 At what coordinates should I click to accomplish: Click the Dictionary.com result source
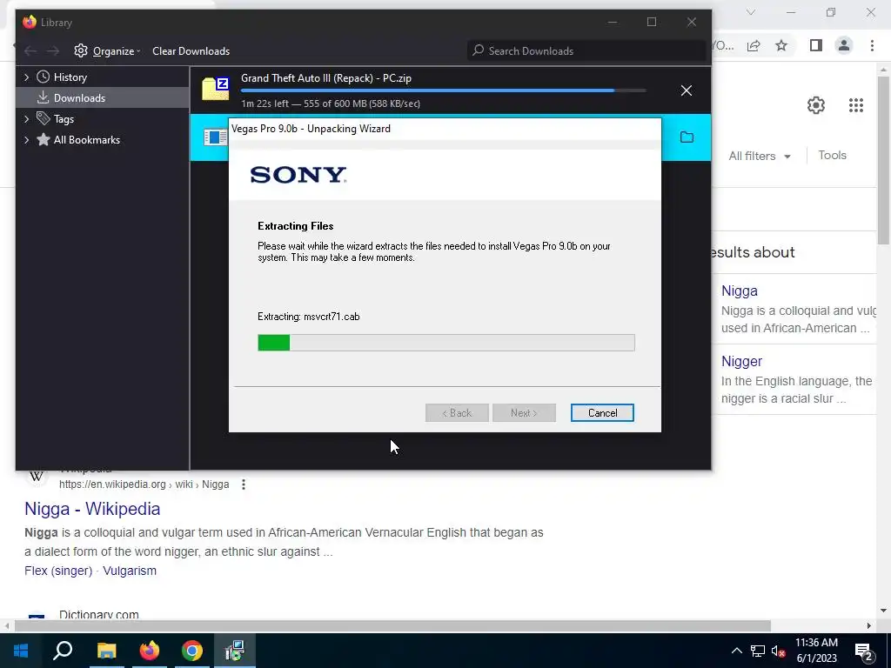coord(99,615)
